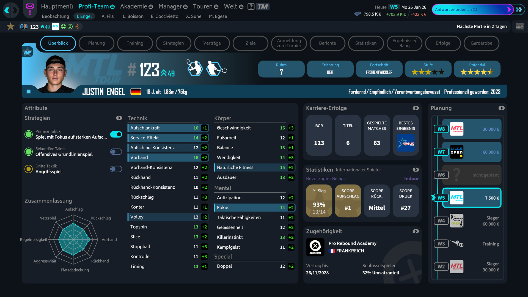Viewport: 528px width, 297px height.
Task: Disable primary tactic toggle switch
Action: 116,134
